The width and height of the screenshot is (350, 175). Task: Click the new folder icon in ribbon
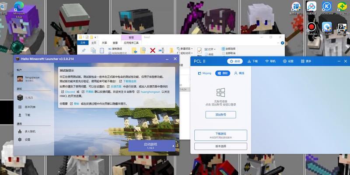coord(171,50)
